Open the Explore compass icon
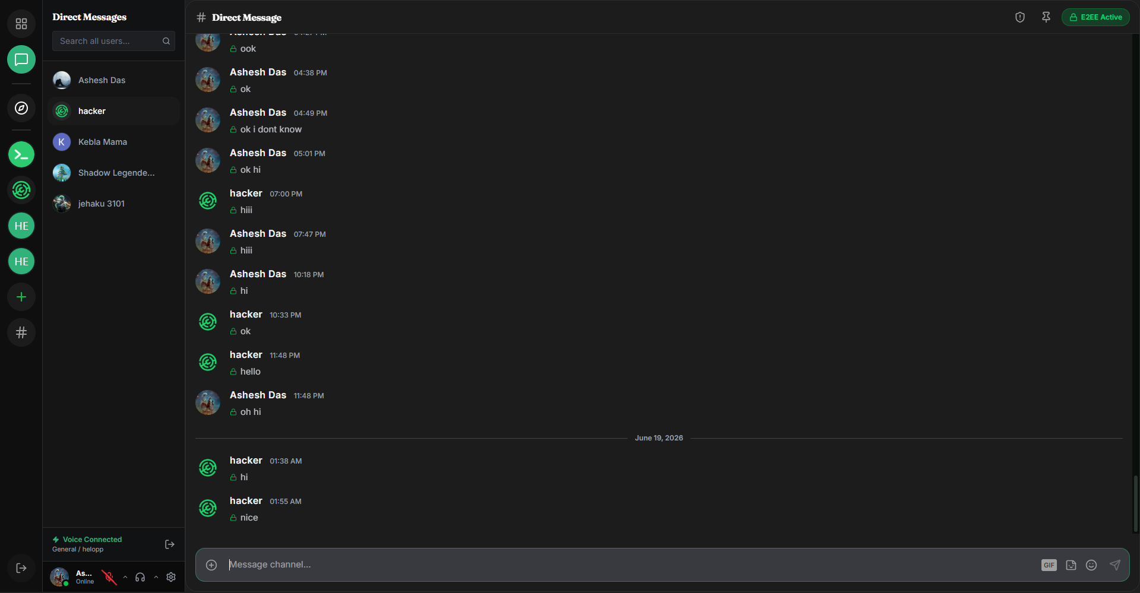The height and width of the screenshot is (593, 1140). click(21, 108)
